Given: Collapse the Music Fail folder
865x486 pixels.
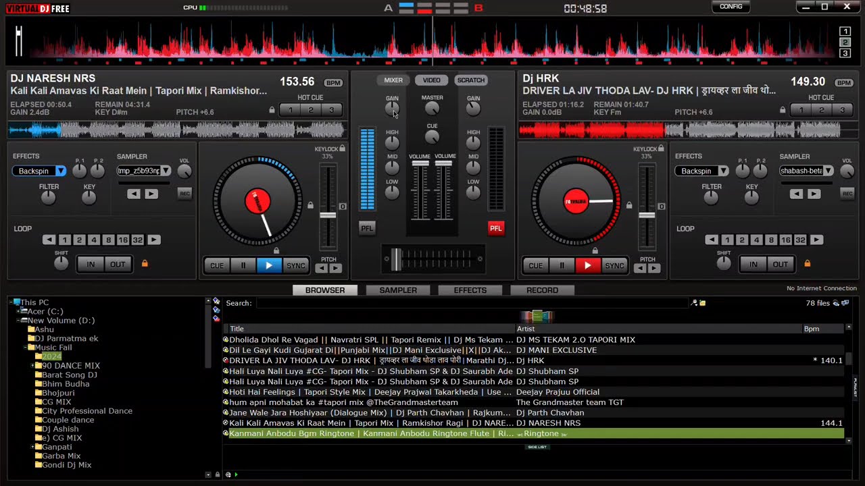Looking at the screenshot, I should tap(26, 348).
